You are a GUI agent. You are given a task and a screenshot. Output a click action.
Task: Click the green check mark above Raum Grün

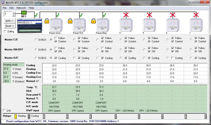coord(57,15)
